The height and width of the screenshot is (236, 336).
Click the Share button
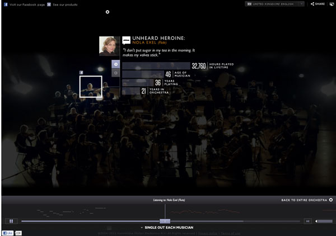tap(318, 4)
